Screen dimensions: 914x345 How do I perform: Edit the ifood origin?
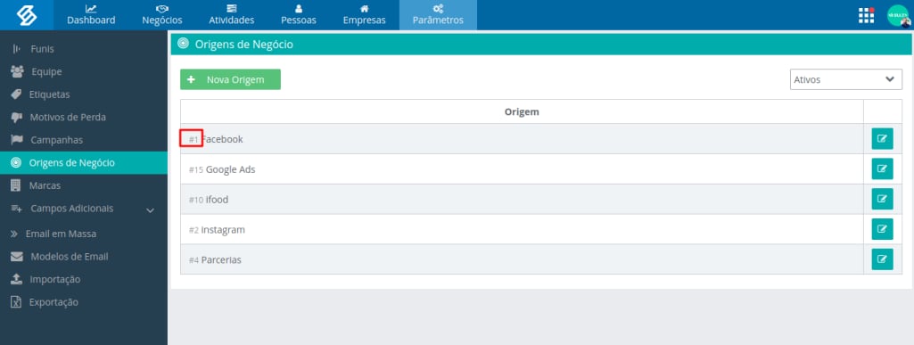pos(882,200)
